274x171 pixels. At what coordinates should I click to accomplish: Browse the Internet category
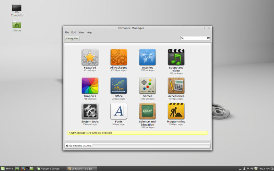coord(147,57)
